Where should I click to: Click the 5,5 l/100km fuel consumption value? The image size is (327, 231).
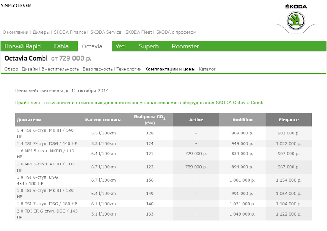(x=103, y=133)
